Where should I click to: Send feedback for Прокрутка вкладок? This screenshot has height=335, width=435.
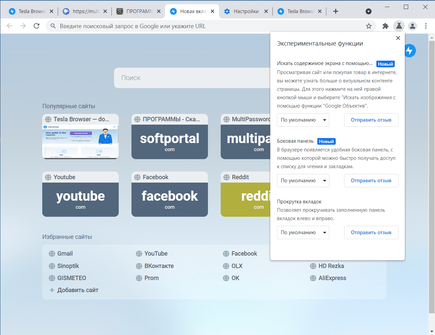(371, 232)
